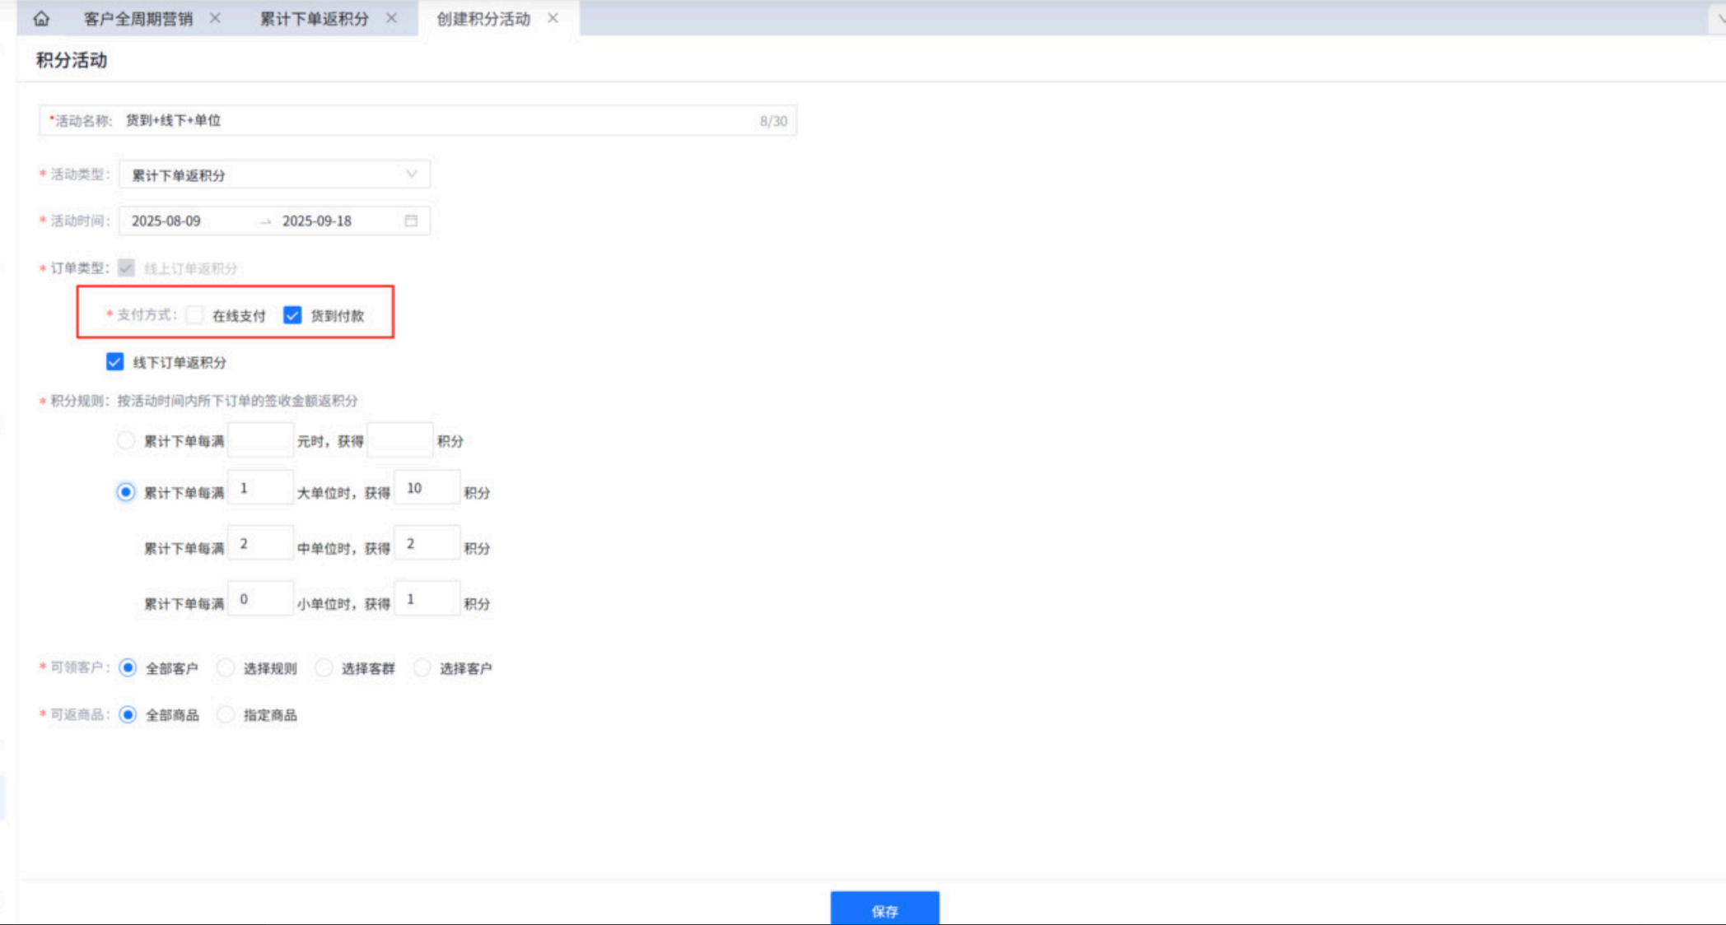1726x925 pixels.
Task: Click the home icon tab
Action: pos(41,18)
